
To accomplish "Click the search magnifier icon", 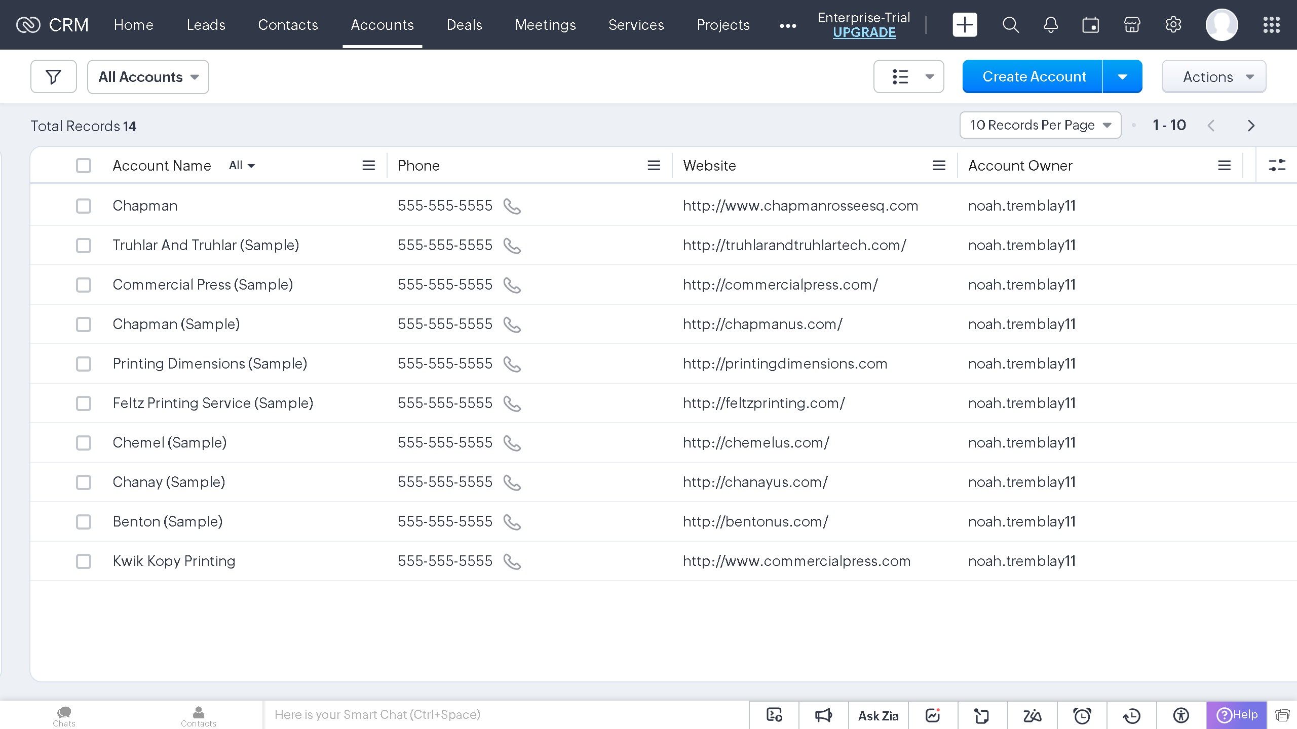I will [x=1010, y=25].
